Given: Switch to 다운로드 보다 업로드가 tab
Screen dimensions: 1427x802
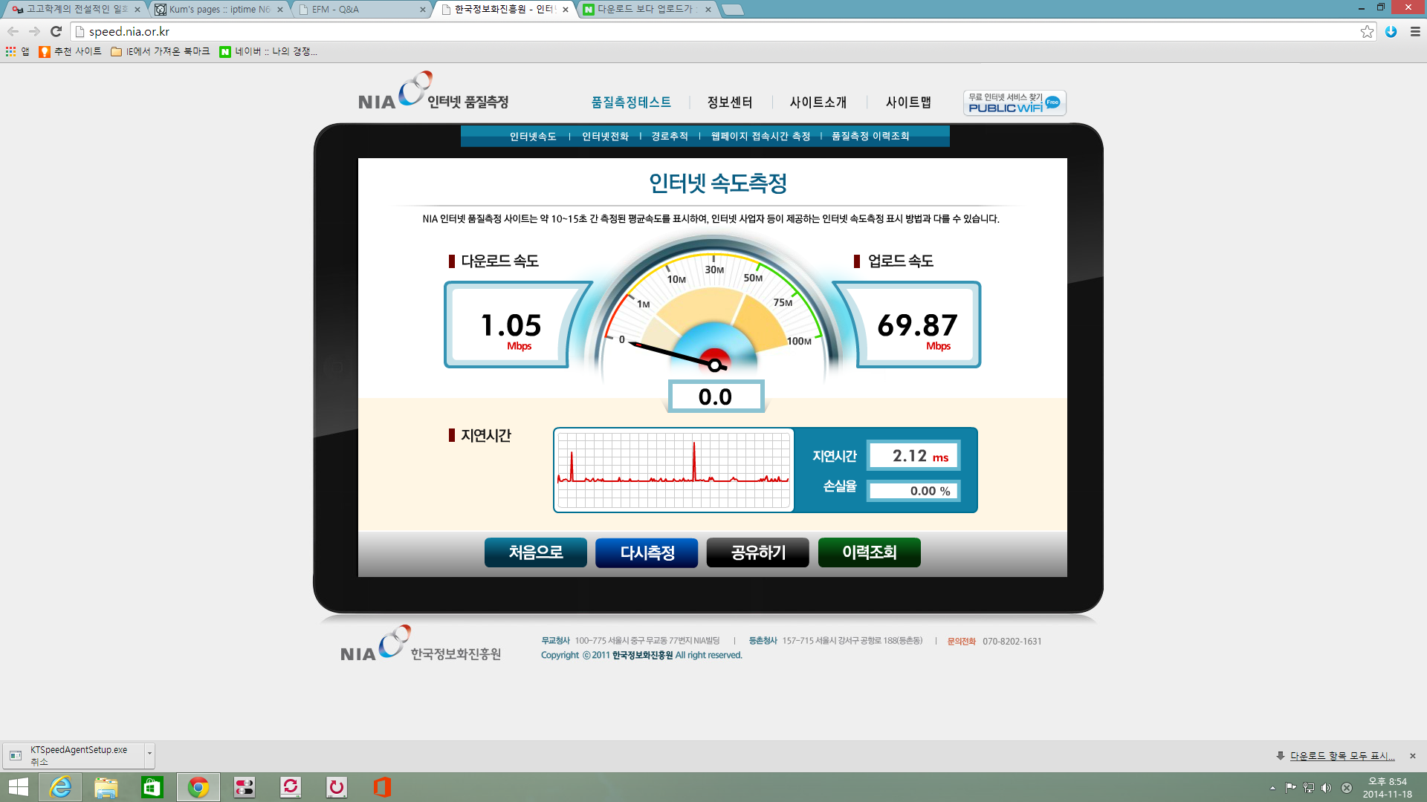Looking at the screenshot, I should (x=647, y=10).
